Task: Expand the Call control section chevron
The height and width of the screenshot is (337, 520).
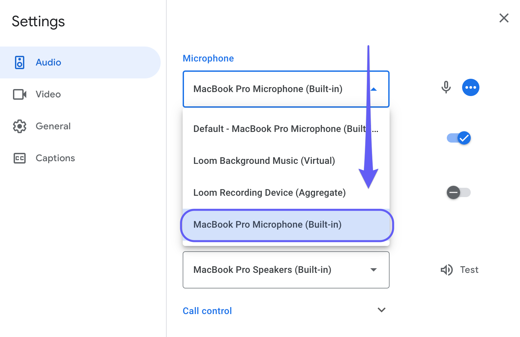Action: (x=381, y=310)
